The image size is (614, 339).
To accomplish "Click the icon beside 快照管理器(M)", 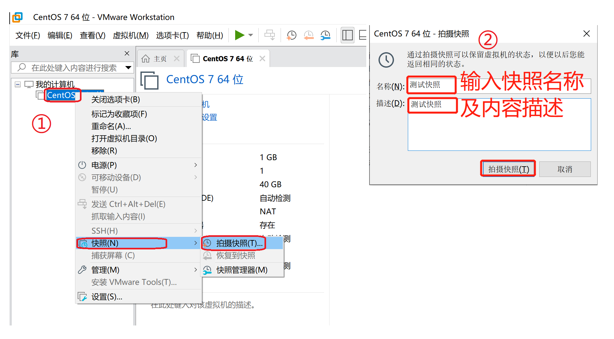I will coord(207,270).
